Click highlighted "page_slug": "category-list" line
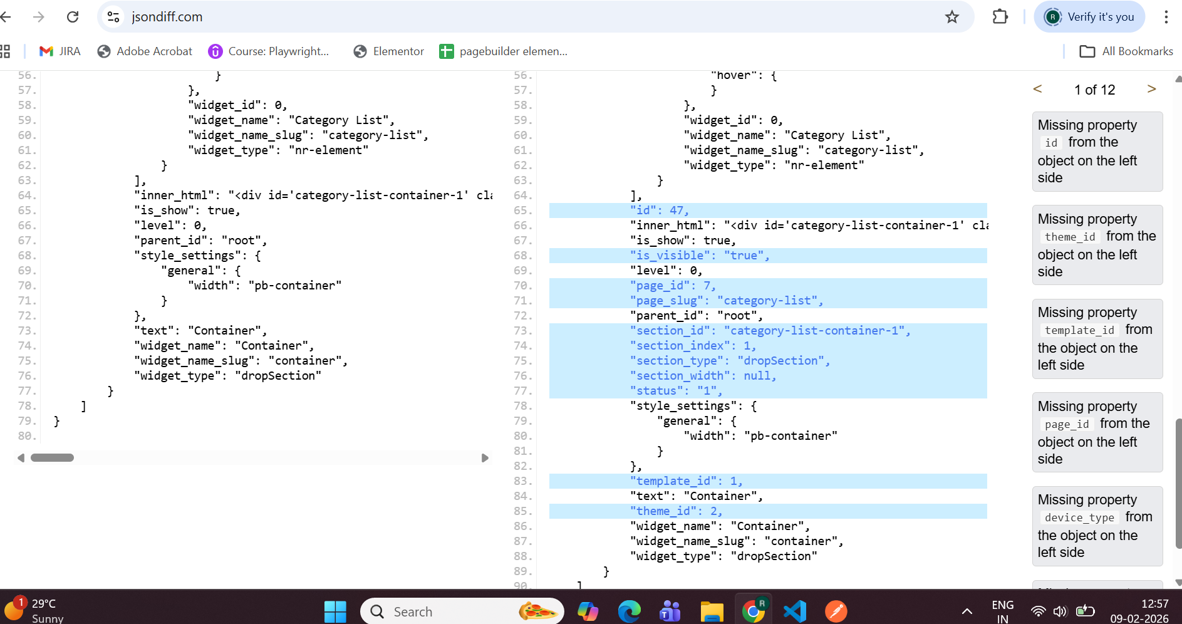The width and height of the screenshot is (1182, 624). (x=768, y=301)
